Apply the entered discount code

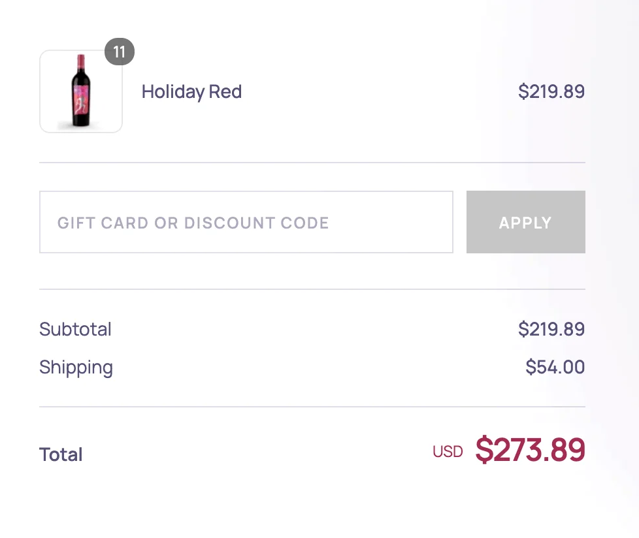[525, 222]
